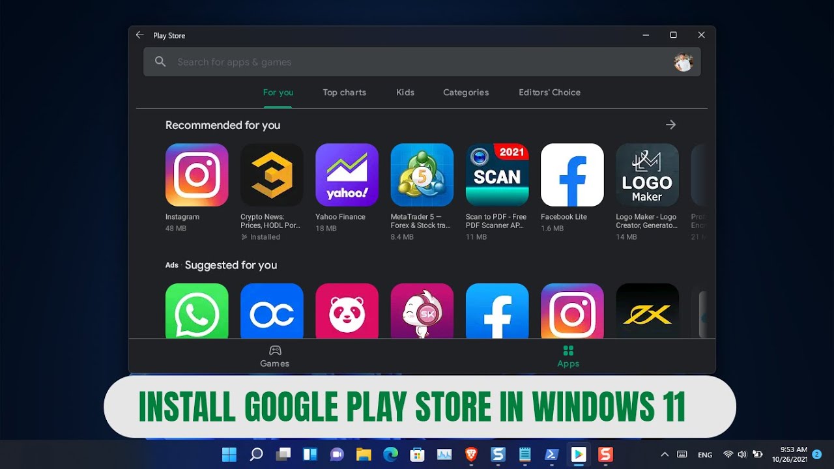Open Brave browser from the taskbar
Image resolution: width=834 pixels, height=469 pixels.
click(x=471, y=455)
